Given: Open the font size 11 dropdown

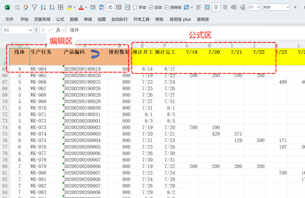Looking at the screenshot, I should 258,7.
